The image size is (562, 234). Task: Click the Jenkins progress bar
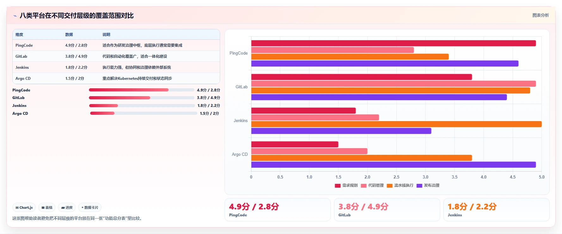click(142, 106)
